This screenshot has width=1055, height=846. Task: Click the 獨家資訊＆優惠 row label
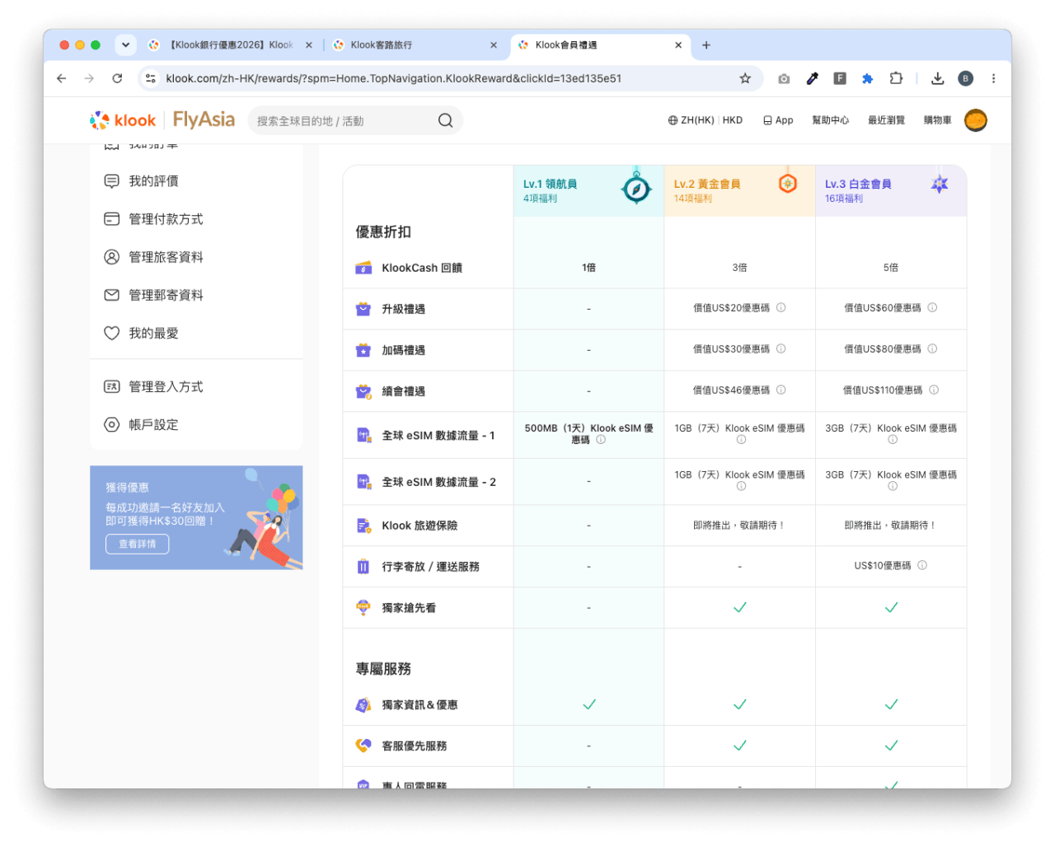[x=420, y=705]
